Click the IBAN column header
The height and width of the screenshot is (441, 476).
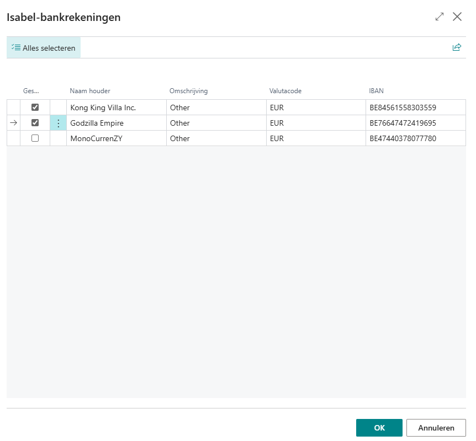(377, 91)
